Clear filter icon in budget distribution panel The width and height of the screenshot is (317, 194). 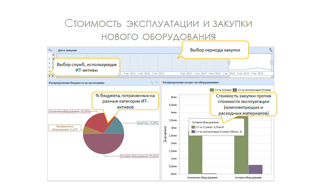point(152,82)
